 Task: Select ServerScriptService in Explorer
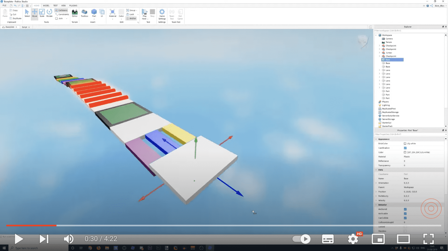point(391,116)
